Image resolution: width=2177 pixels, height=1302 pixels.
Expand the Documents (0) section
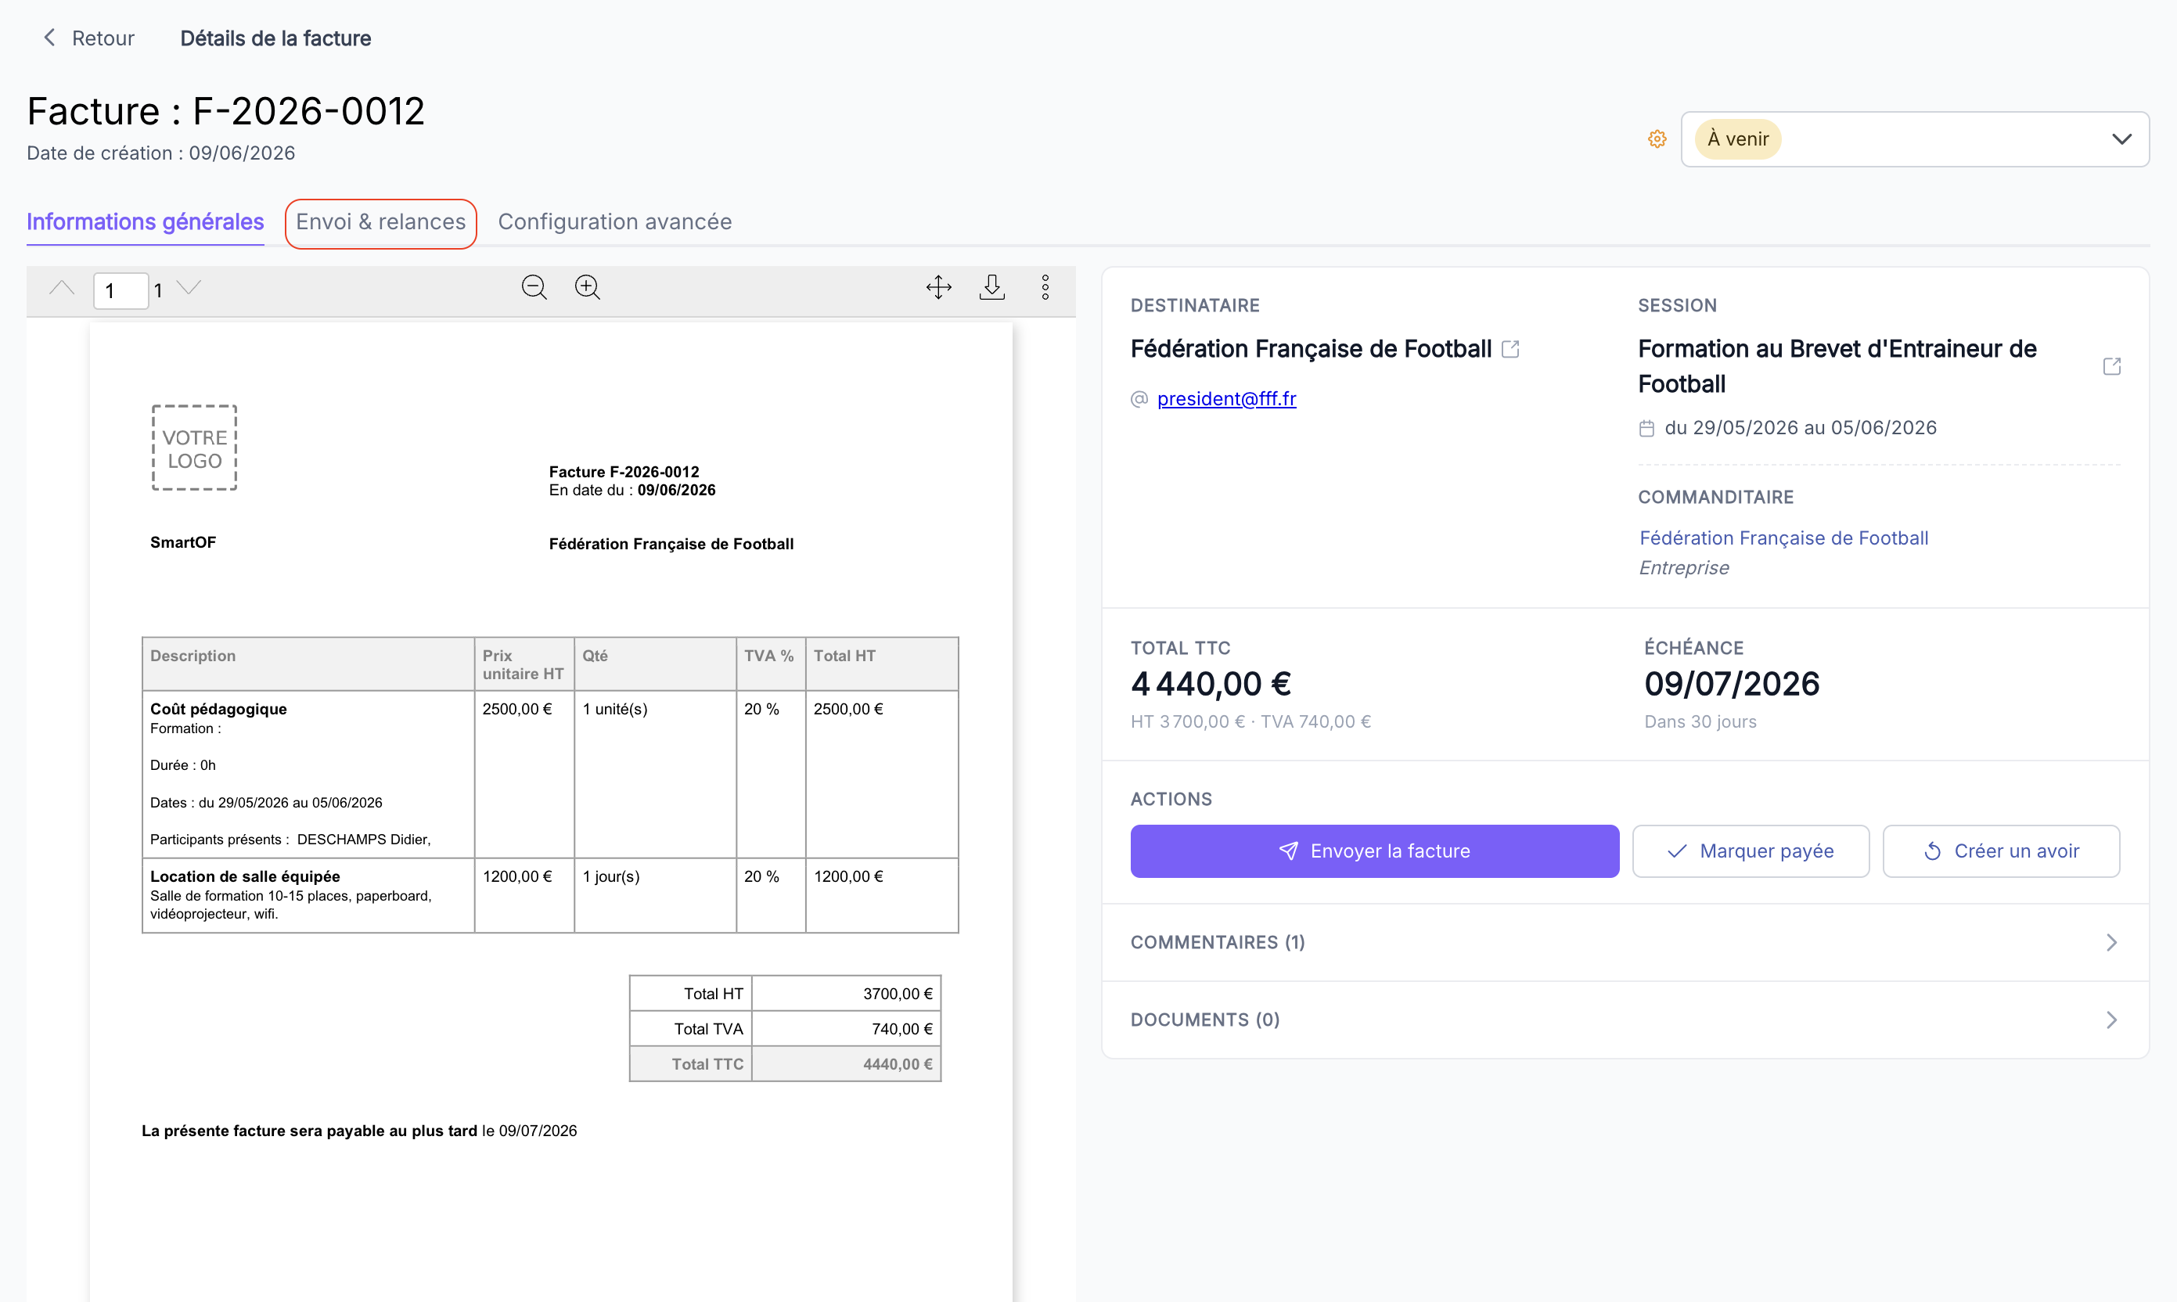(x=1625, y=1020)
